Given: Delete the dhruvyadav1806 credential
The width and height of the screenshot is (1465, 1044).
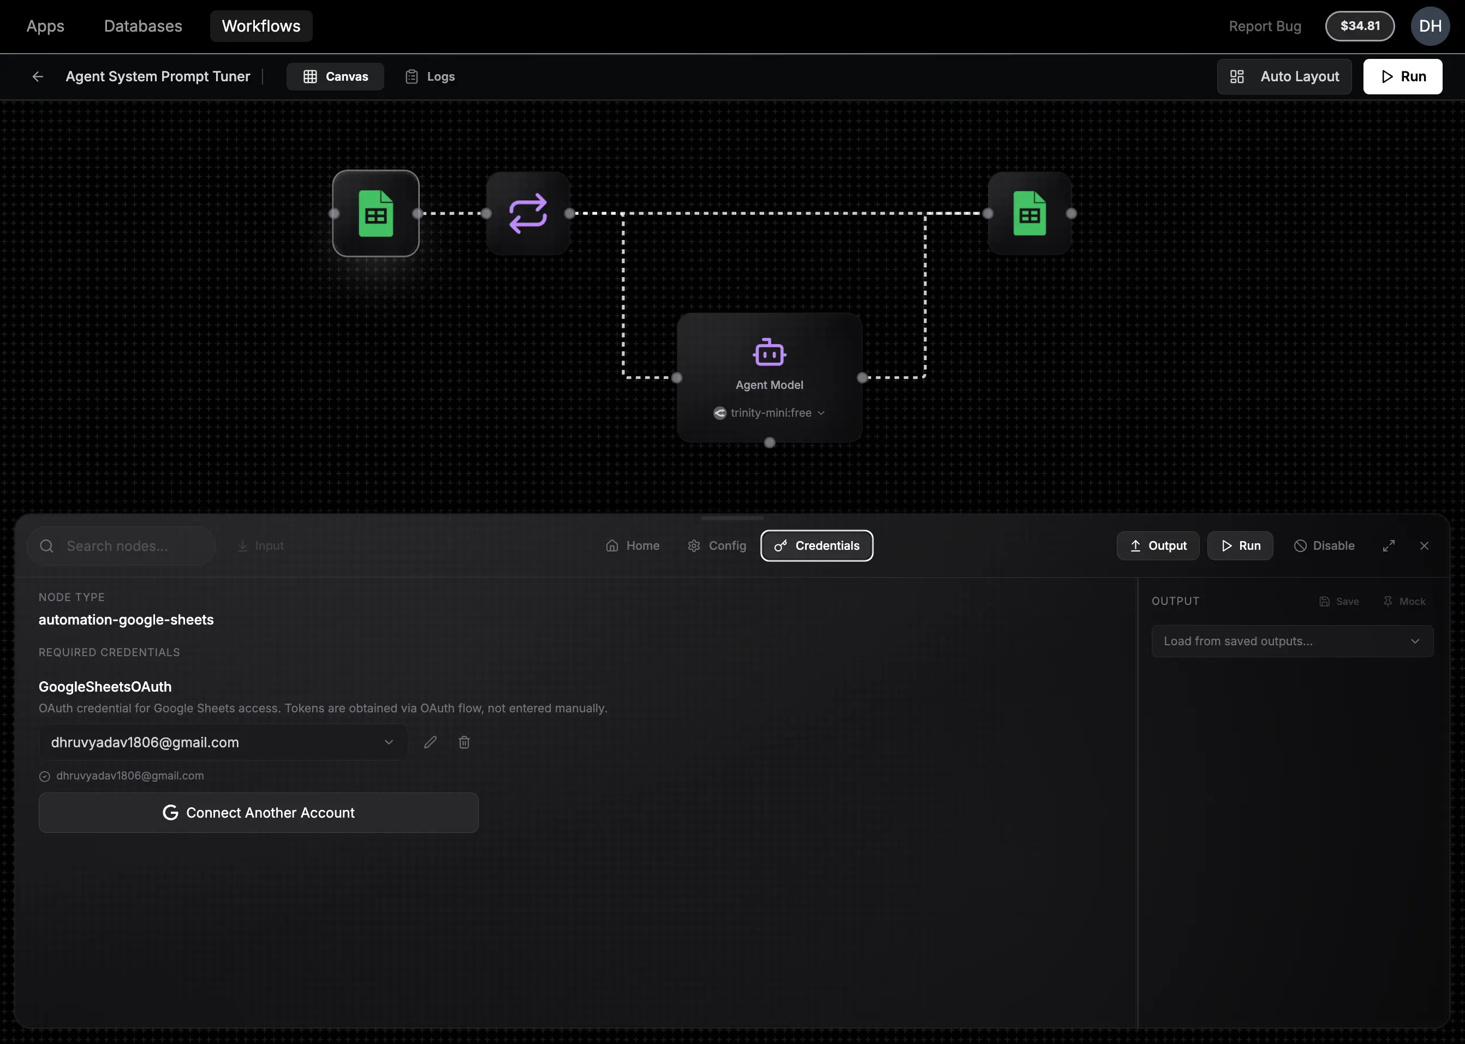Looking at the screenshot, I should [x=464, y=742].
